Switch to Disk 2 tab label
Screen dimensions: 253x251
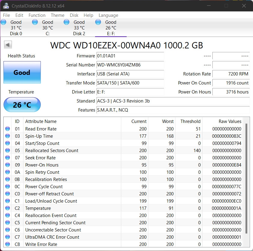coord(79,34)
